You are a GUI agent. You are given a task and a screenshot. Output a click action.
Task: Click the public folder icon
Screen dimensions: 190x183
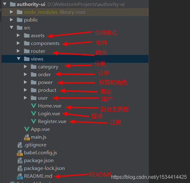(x=20, y=20)
